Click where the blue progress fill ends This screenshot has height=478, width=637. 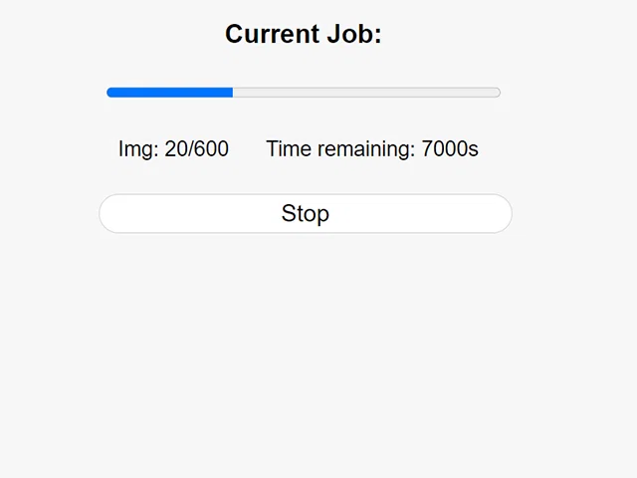point(232,93)
